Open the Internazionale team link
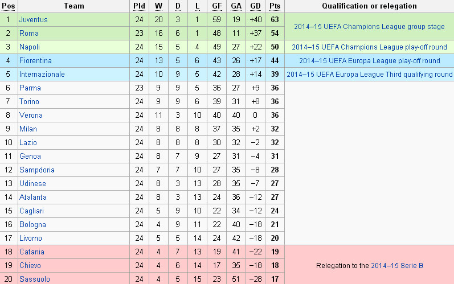 (42, 74)
